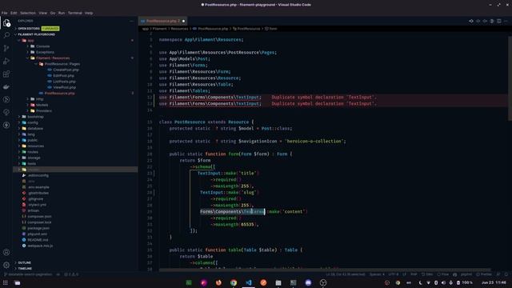Screen dimensions: 512x288
Task: Open the Run menu
Action: [62, 13]
